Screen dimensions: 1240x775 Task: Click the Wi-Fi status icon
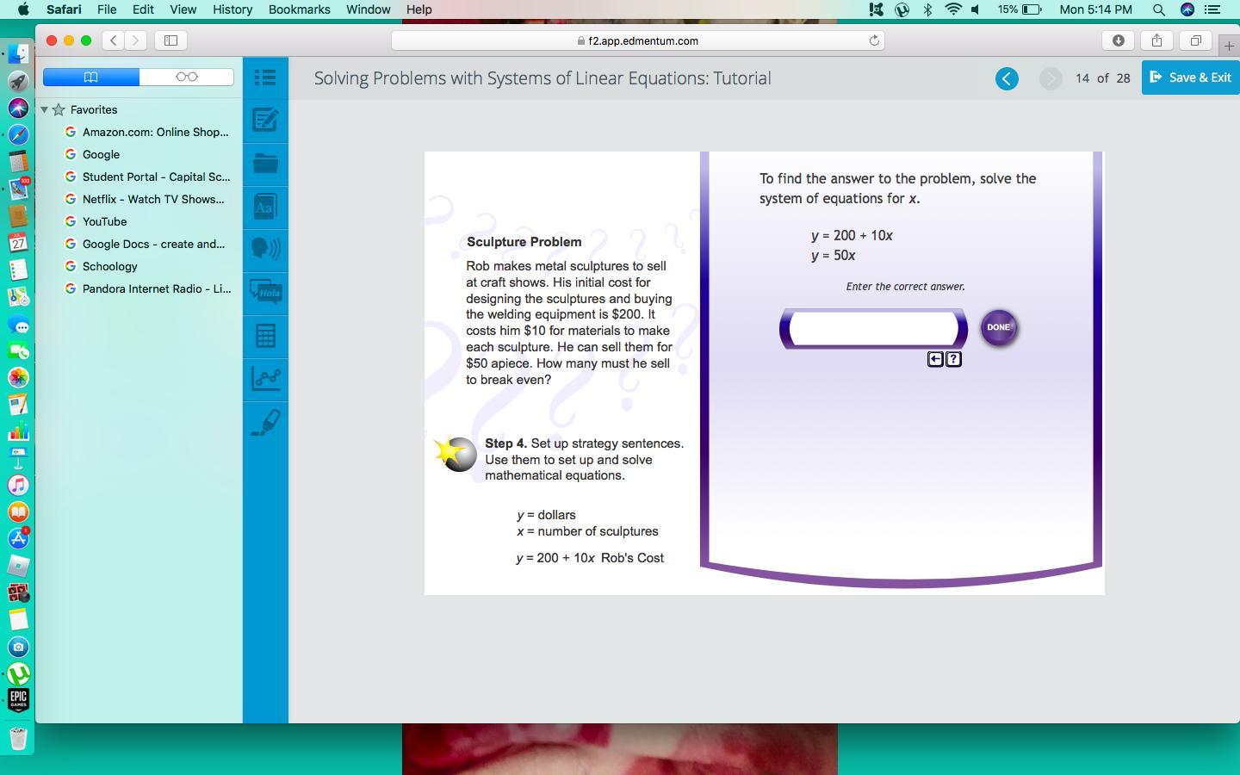coord(953,9)
